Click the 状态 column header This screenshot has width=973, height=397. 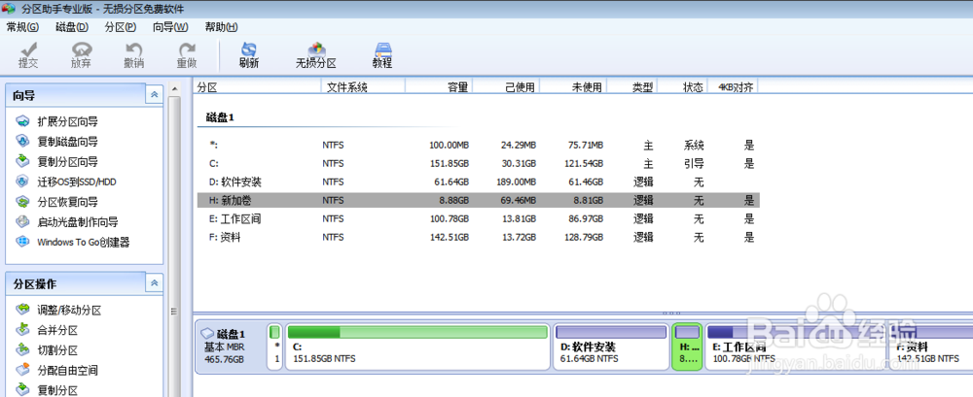coord(682,87)
